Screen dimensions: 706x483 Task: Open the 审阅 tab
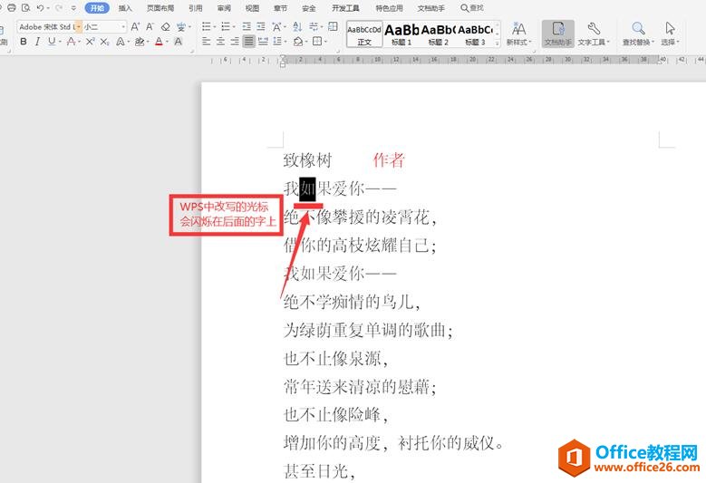[x=224, y=8]
